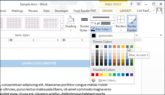Open More Colors dialog
This screenshot has width=165, height=95.
pos(112,80)
